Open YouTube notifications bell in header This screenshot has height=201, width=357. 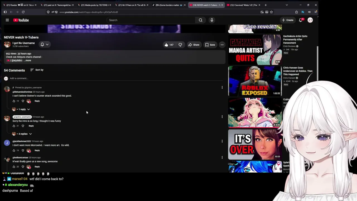tap(301, 20)
